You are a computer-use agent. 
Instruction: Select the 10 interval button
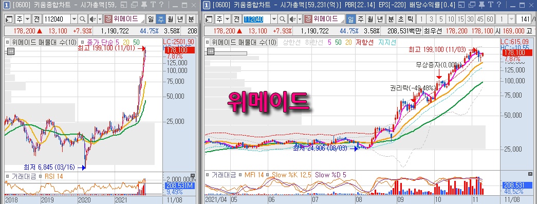click(451, 19)
